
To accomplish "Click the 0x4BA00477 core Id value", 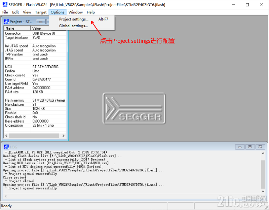I will coord(42,79).
